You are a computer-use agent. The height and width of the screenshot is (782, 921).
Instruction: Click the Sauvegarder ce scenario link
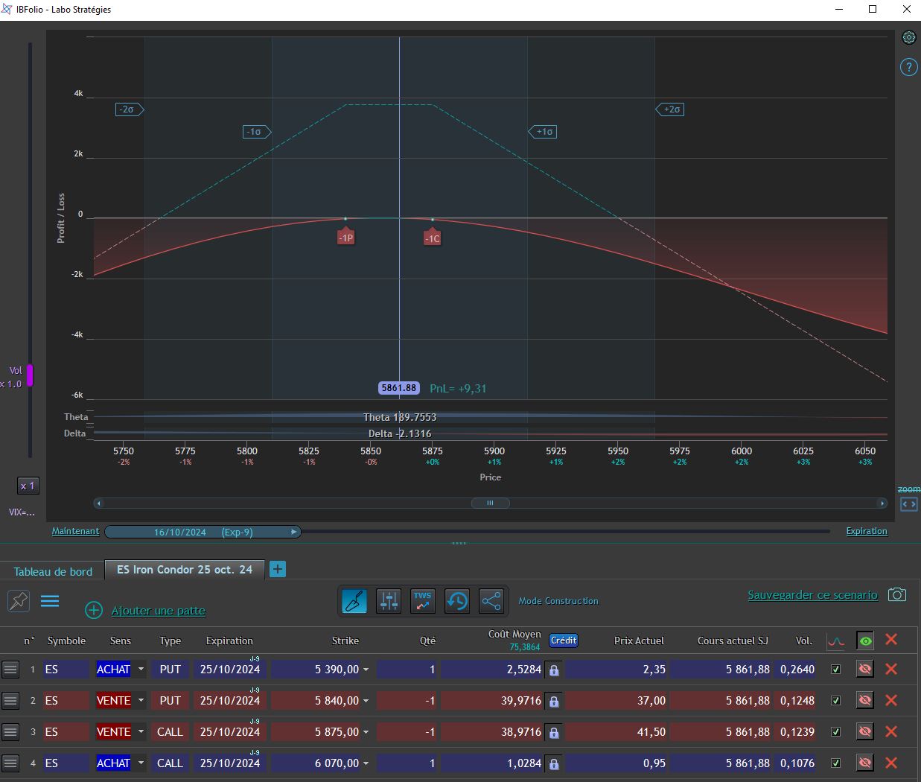(x=812, y=595)
